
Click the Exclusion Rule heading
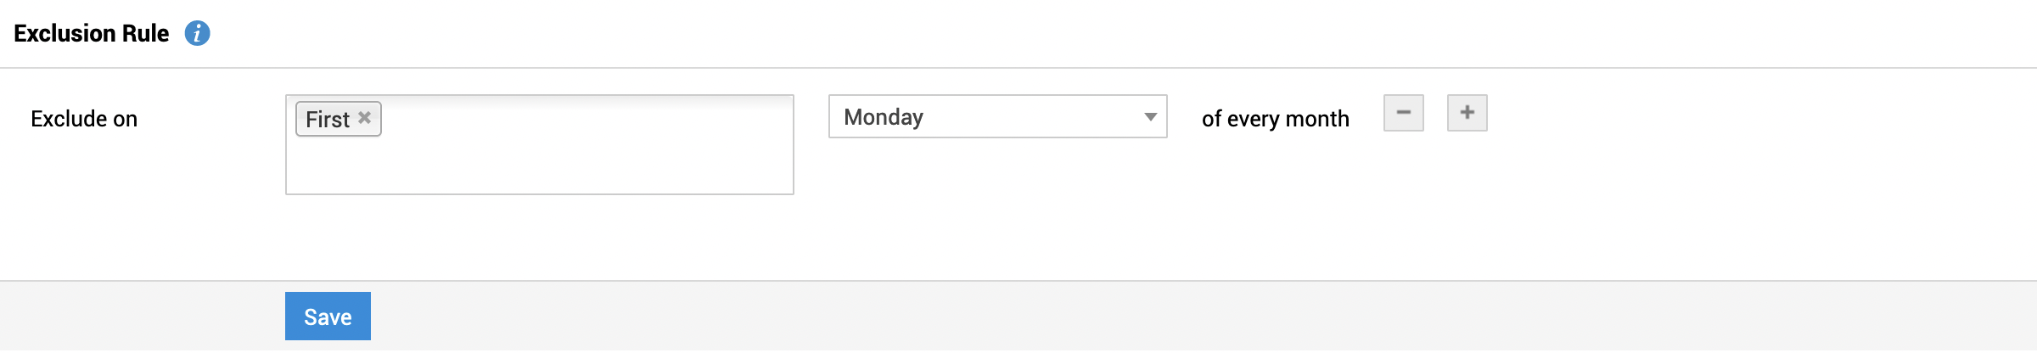[x=92, y=33]
